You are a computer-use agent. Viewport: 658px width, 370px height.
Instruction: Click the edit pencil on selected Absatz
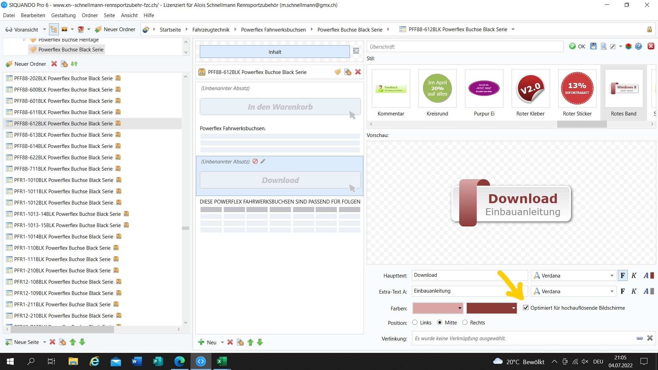[263, 161]
